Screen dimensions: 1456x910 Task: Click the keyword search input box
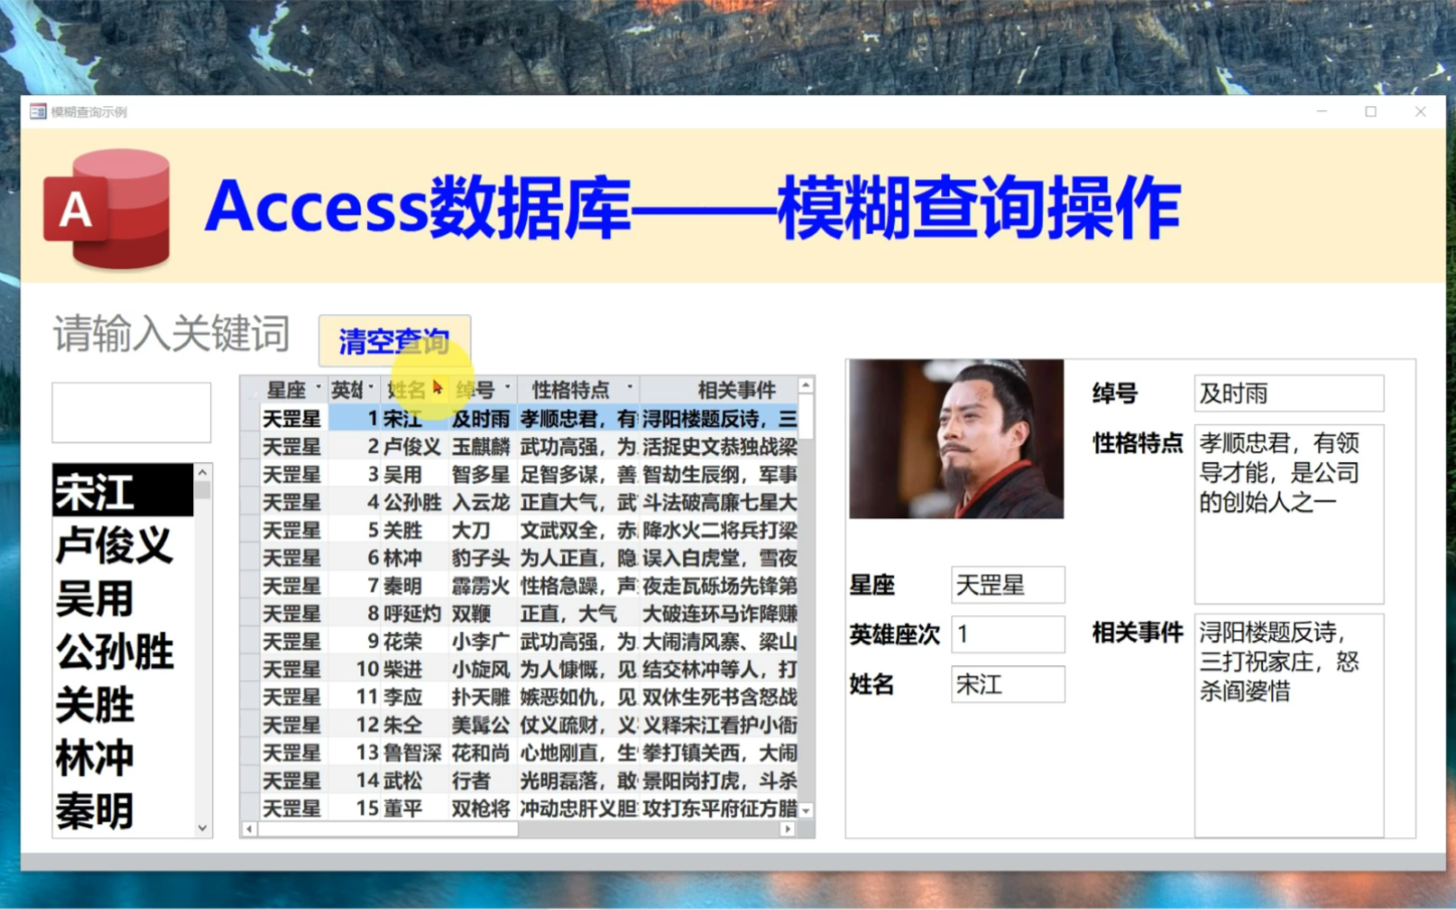tap(131, 412)
